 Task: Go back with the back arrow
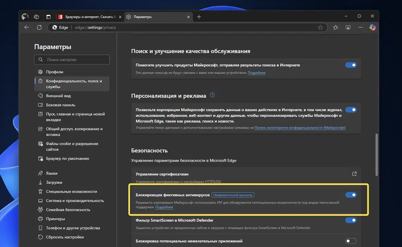pos(27,27)
